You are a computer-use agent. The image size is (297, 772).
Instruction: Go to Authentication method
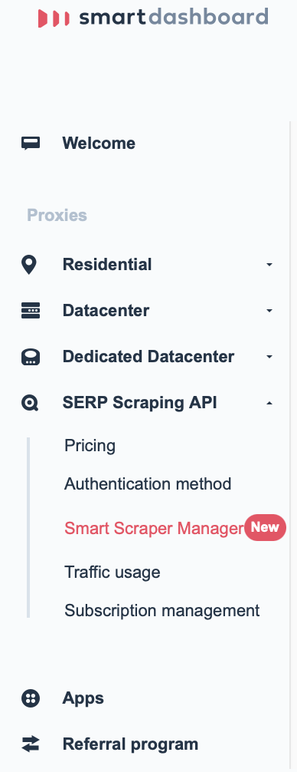tap(148, 484)
